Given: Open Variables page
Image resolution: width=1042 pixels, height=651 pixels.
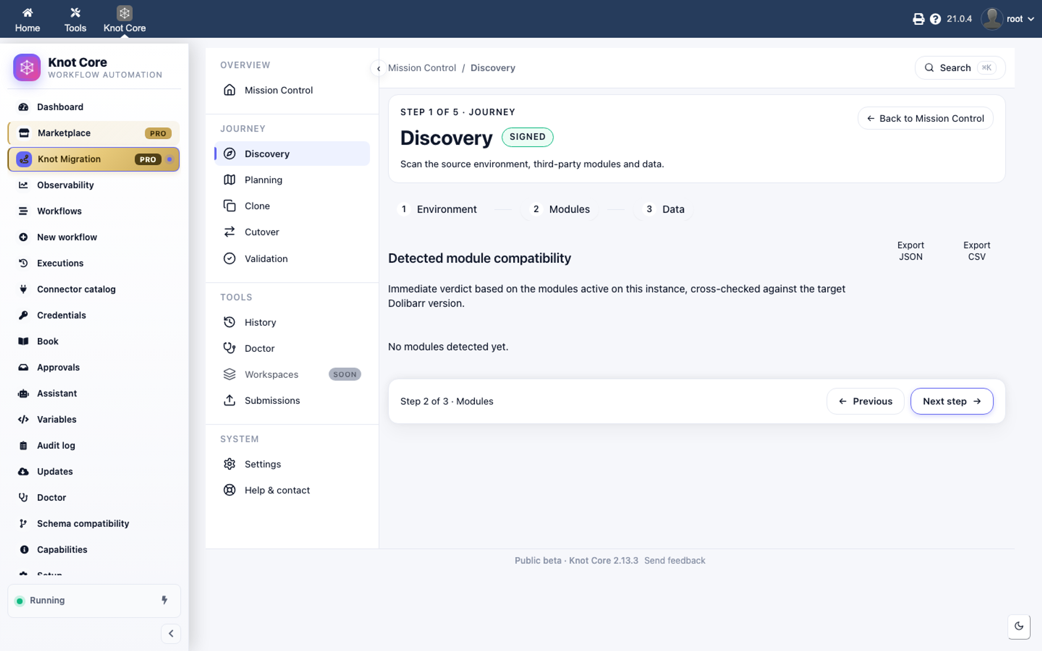Looking at the screenshot, I should [x=94, y=420].
